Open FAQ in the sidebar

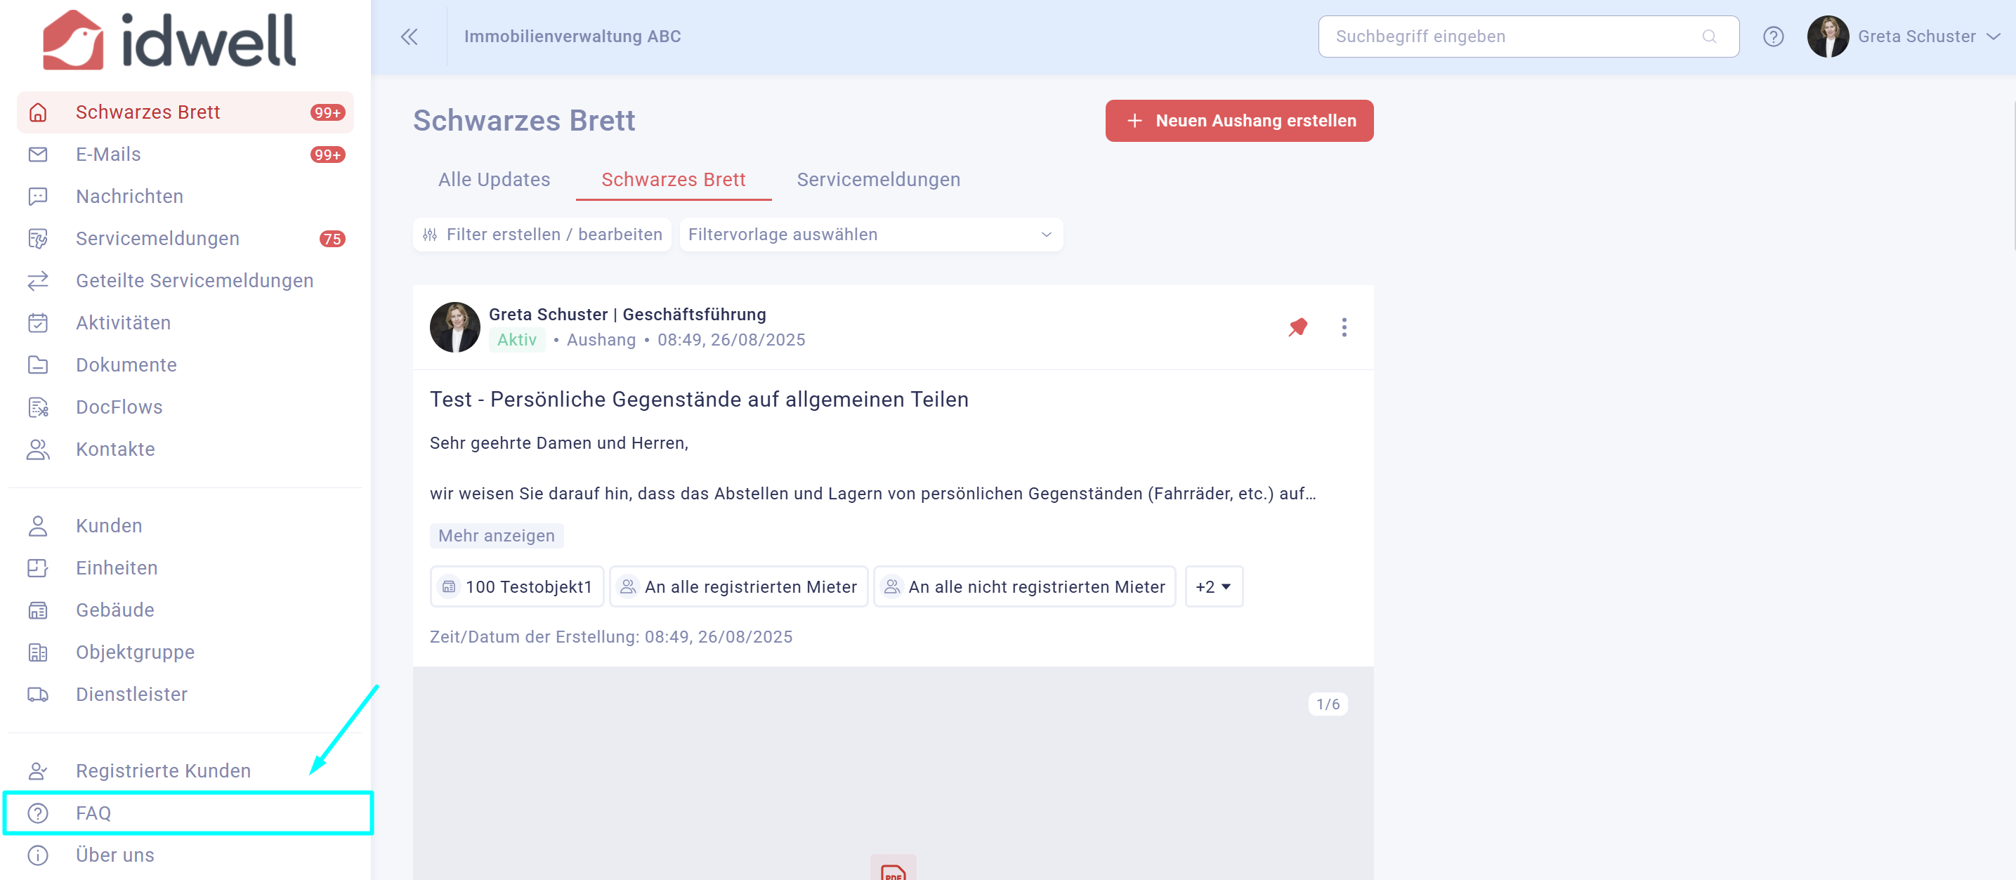93,813
